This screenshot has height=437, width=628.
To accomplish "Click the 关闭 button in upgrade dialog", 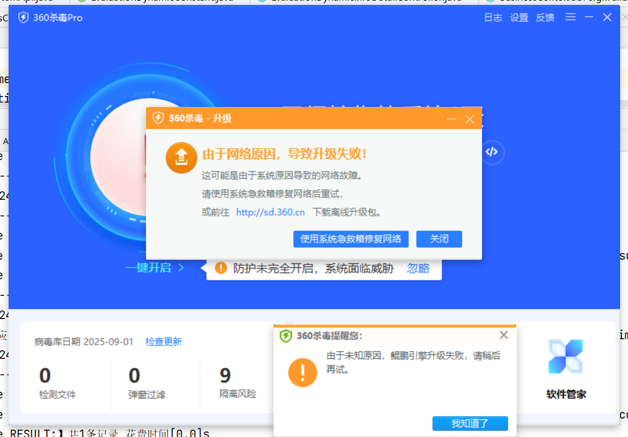I will [x=439, y=239].
